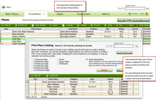The image size is (156, 101).
Task: Click the Print List printer icon
Action: 92,25
